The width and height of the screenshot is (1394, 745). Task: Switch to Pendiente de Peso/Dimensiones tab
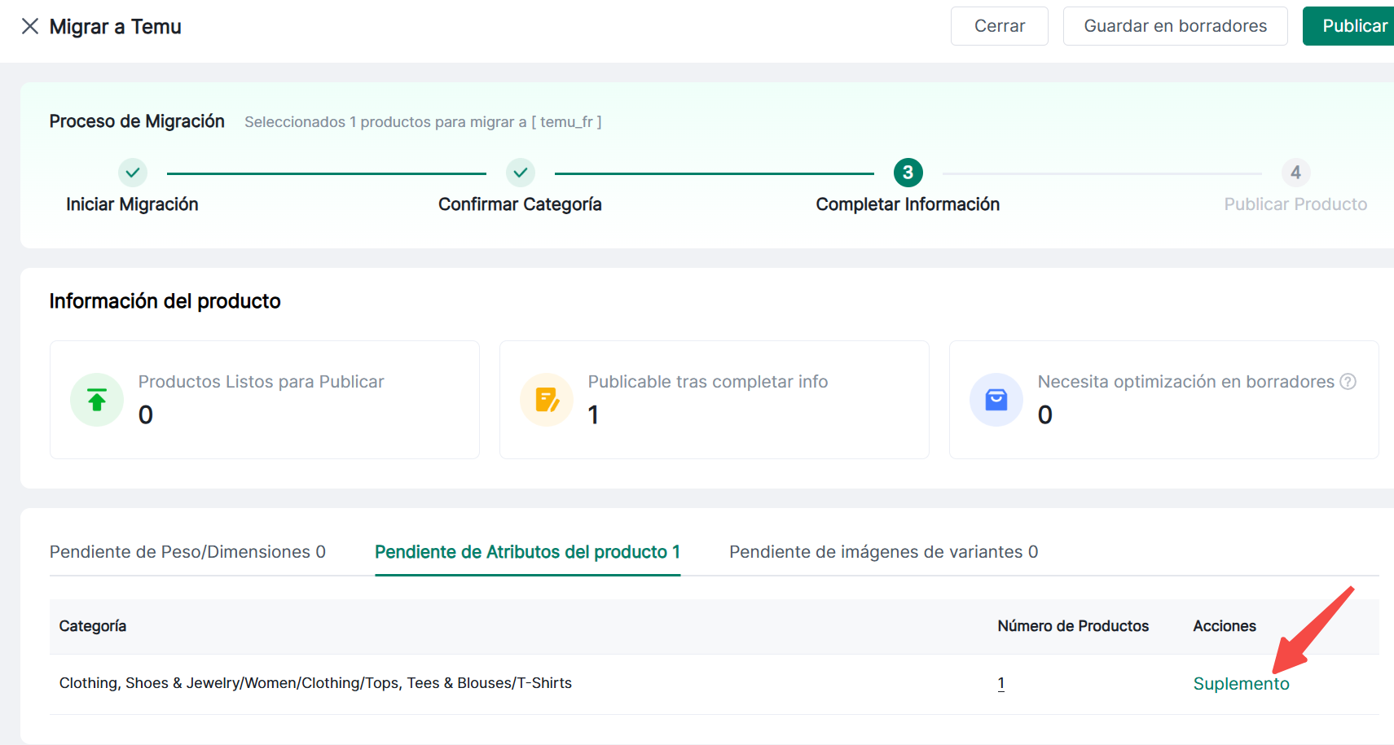click(x=187, y=552)
